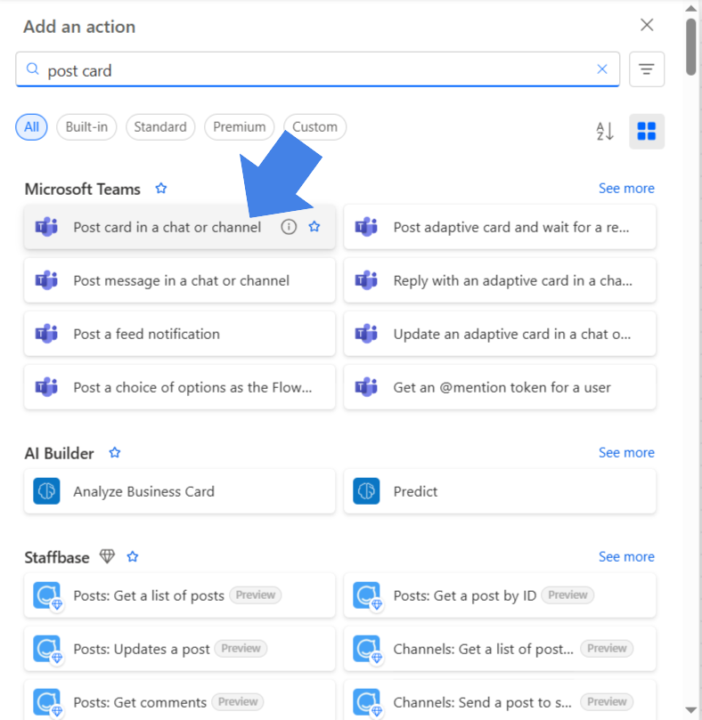Click the Staffbase premium diamond icon
The image size is (702, 720).
click(107, 556)
